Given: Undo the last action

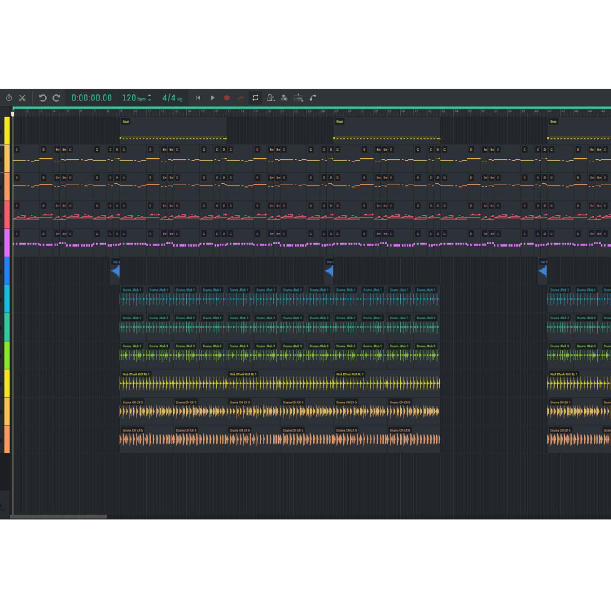Looking at the screenshot, I should click(42, 98).
